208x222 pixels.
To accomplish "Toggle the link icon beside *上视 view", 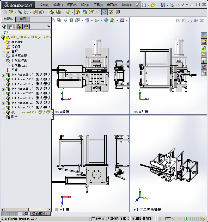I will 57,209.
